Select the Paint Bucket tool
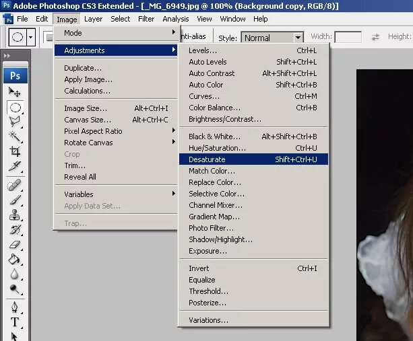Screen dimensions: 413x341 (x=15, y=259)
